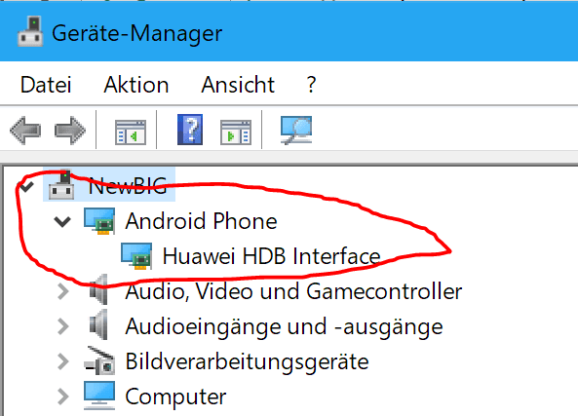Open the Datei menu
The width and height of the screenshot is (578, 416).
46,85
